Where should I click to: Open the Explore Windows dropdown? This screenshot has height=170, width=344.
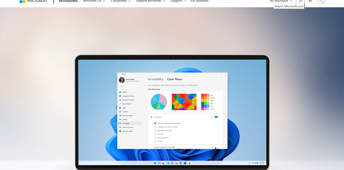151,1
